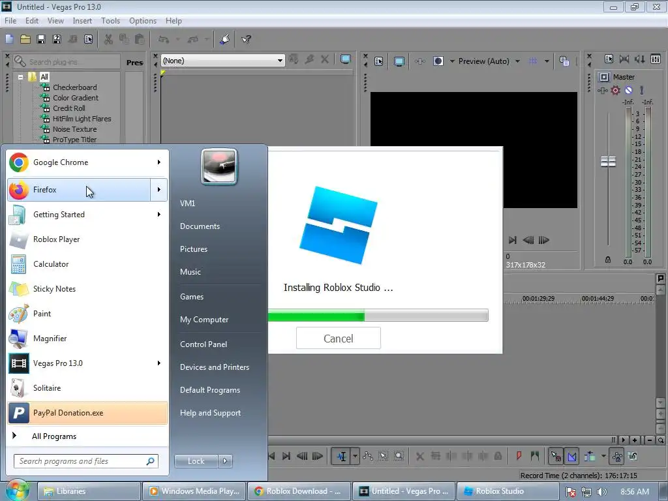Open the Normal edit tool dropdown arrow
Viewport: 668px width, 501px height.
click(355, 456)
